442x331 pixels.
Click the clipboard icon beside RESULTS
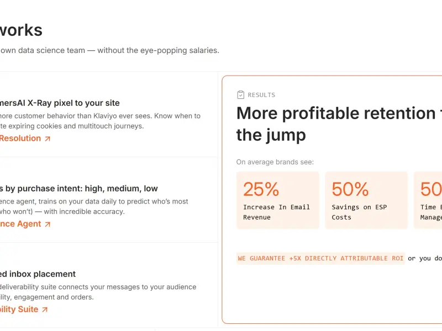(x=240, y=95)
